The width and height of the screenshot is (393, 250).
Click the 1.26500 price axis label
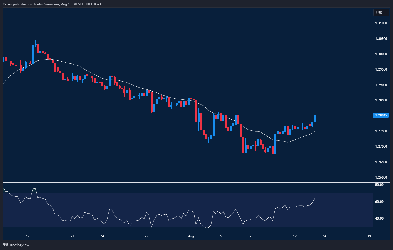point(381,162)
